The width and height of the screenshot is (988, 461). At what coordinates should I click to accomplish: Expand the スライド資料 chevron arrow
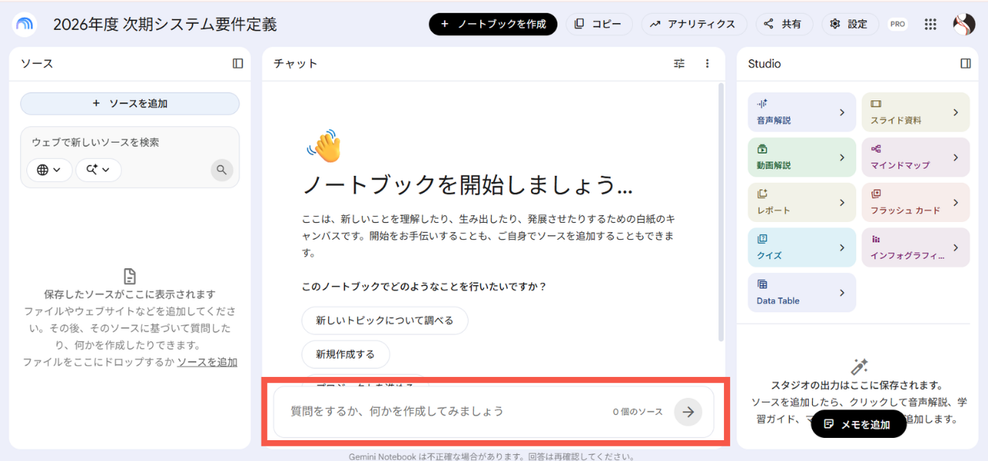[956, 113]
